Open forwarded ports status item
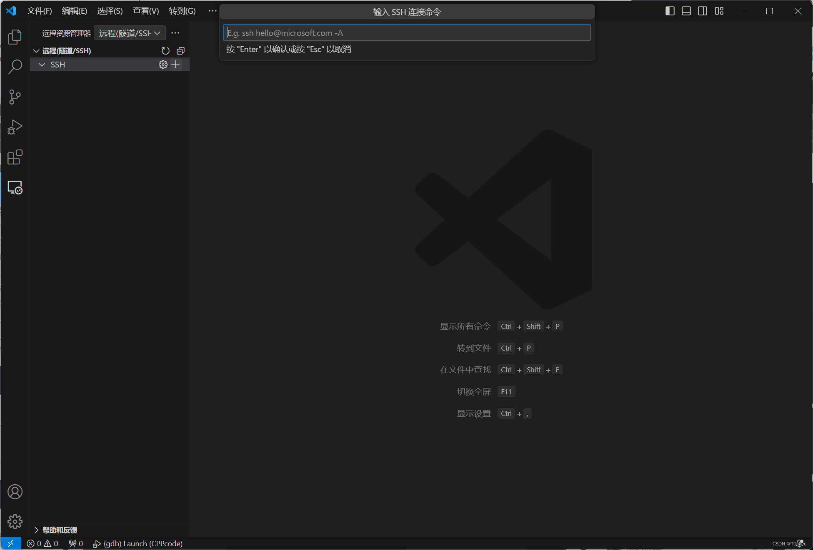 click(x=76, y=543)
